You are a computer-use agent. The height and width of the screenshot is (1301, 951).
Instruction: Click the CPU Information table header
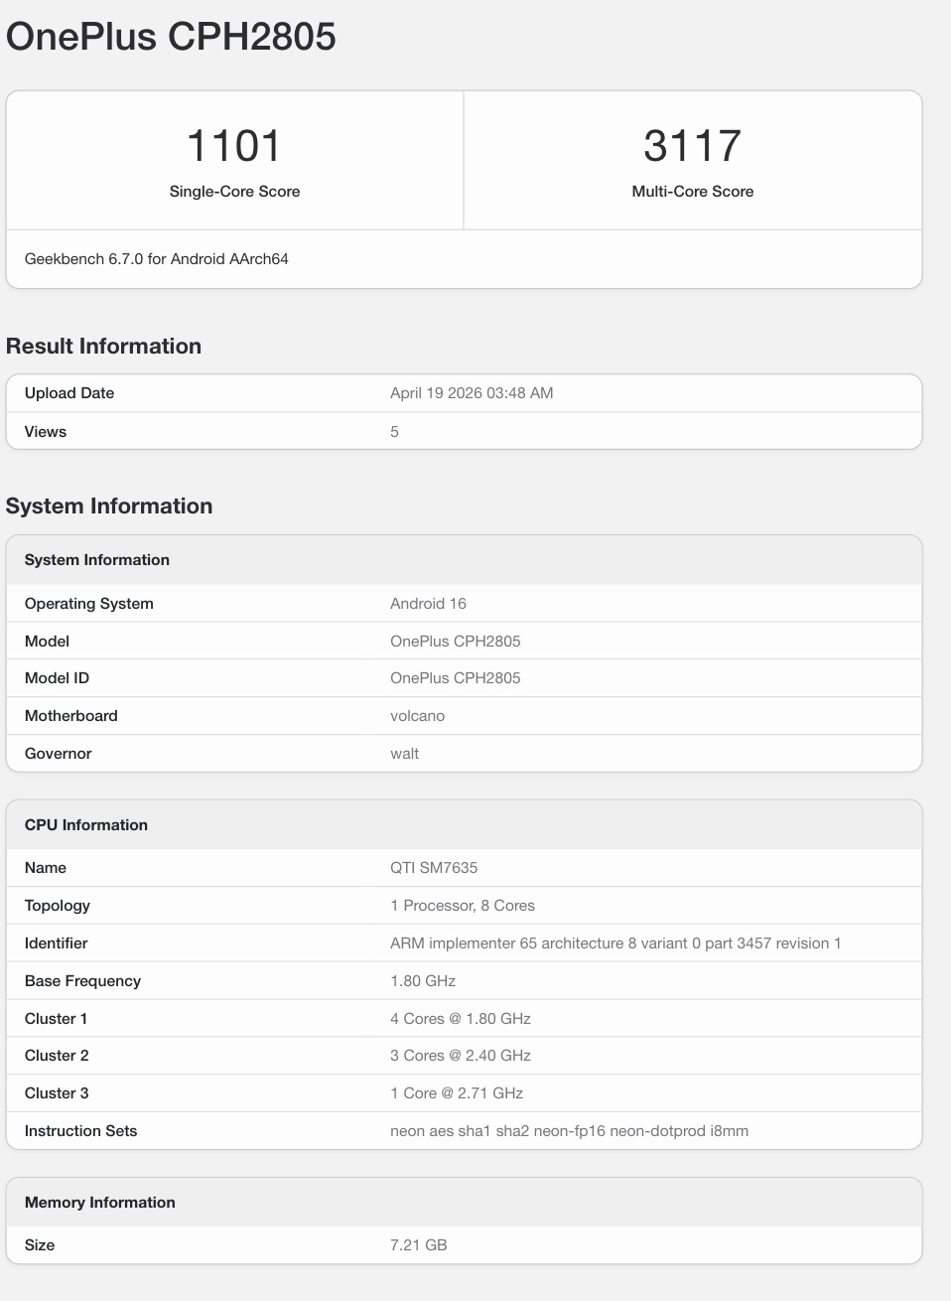[86, 825]
